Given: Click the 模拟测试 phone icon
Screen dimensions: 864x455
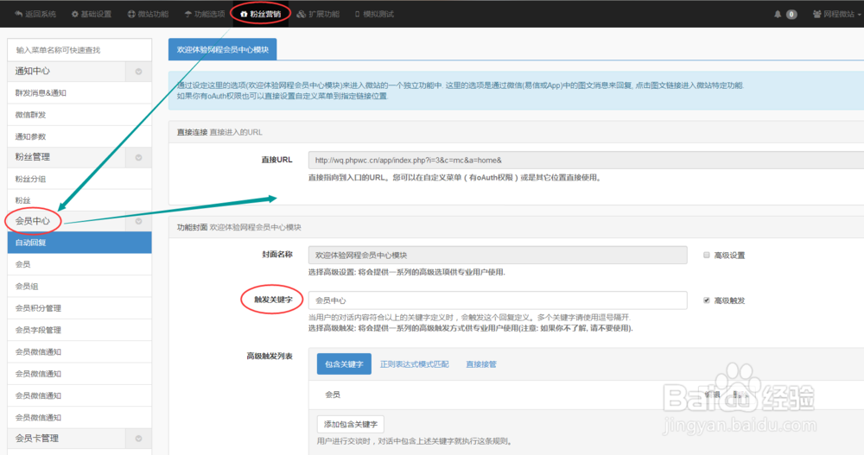Looking at the screenshot, I should (x=357, y=14).
